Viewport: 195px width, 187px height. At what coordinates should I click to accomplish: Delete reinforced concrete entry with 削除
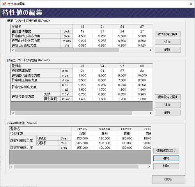click(x=168, y=113)
